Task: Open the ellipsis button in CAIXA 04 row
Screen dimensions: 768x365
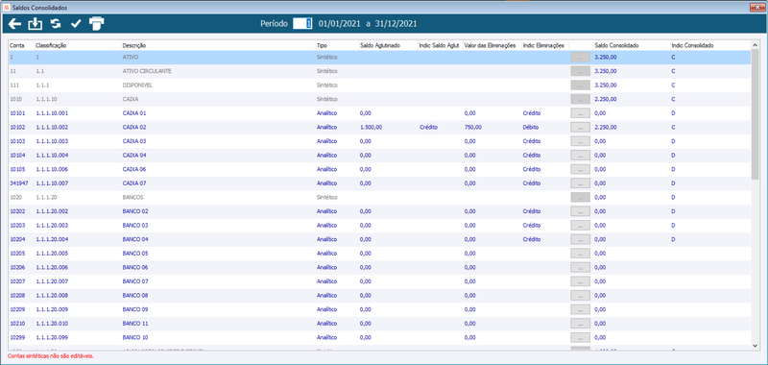Action: (x=581, y=156)
